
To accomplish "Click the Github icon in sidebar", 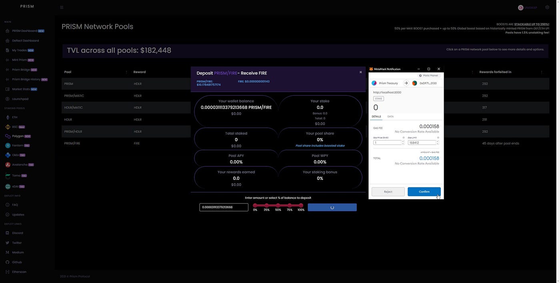I will point(8,262).
